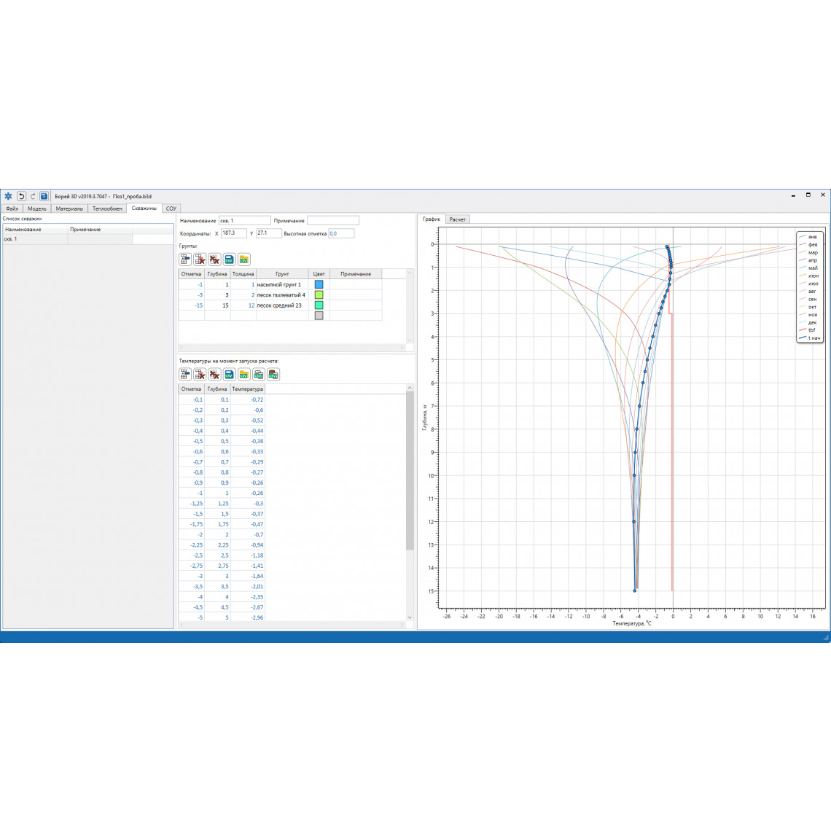Image resolution: width=831 pixels, height=831 pixels.
Task: Select the Скважины tab
Action: (144, 208)
